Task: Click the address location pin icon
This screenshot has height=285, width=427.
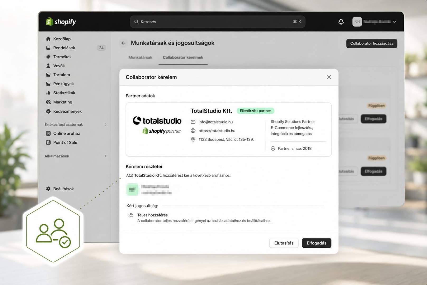Action: point(193,139)
